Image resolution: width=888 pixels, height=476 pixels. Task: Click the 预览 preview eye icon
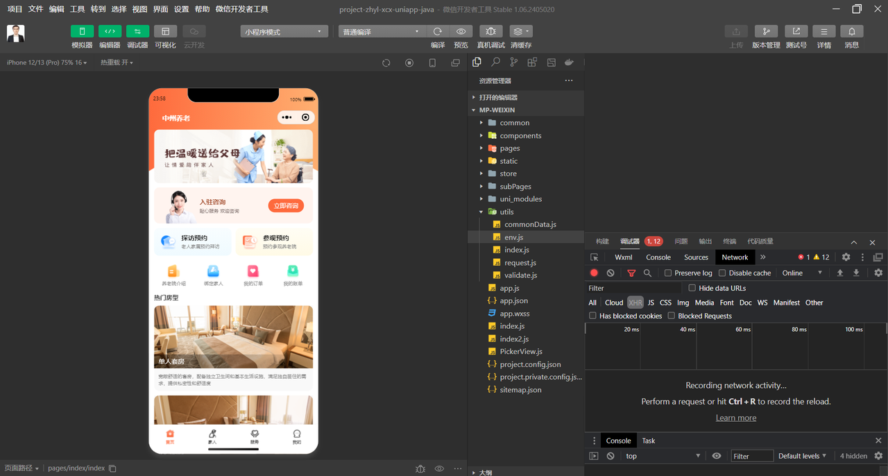click(x=461, y=31)
